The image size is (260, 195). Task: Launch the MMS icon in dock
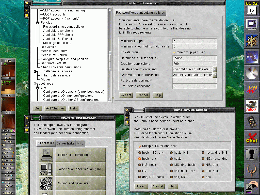point(252,57)
